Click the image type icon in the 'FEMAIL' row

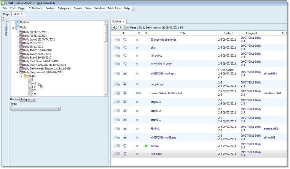[125, 128]
